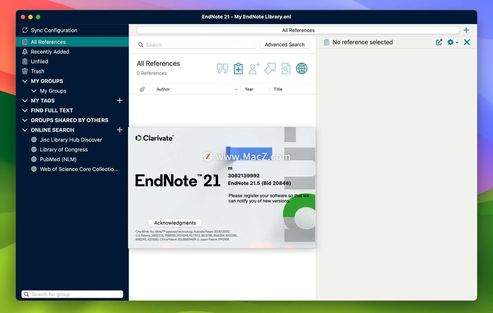Click the Library of Congress globe icon

34,149
